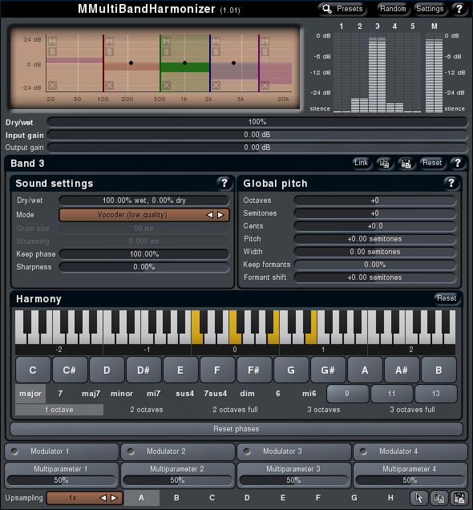The width and height of the screenshot is (473, 510).
Task: Click the Input gain slider
Action: [x=257, y=135]
